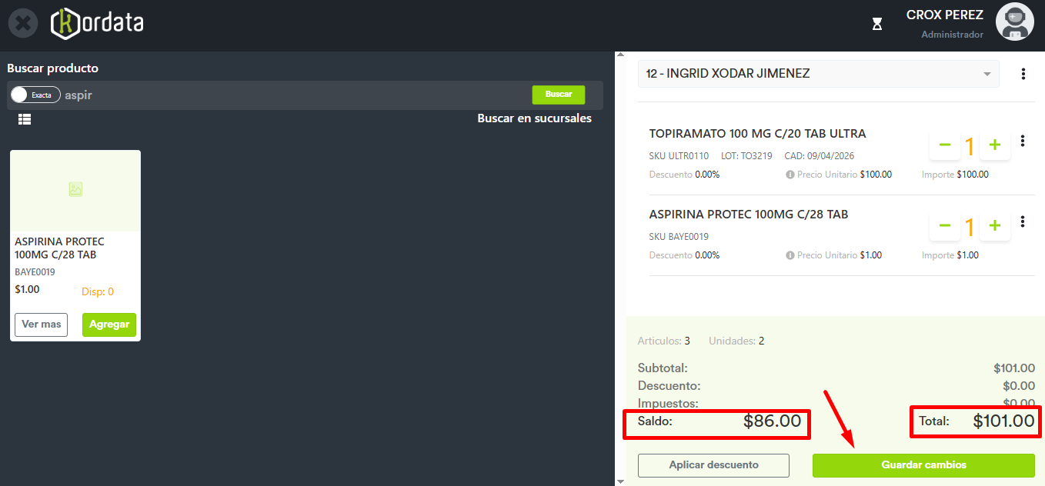
Task: Increase Aspirina Protec quantity with plus
Action: coord(994,226)
